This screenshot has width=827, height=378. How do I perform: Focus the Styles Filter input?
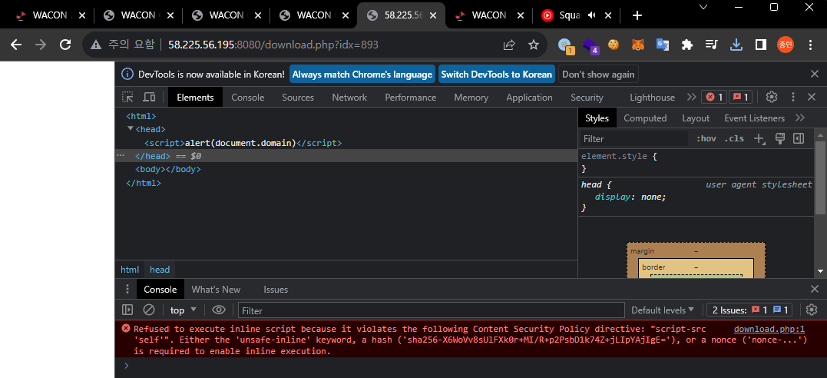click(x=634, y=139)
